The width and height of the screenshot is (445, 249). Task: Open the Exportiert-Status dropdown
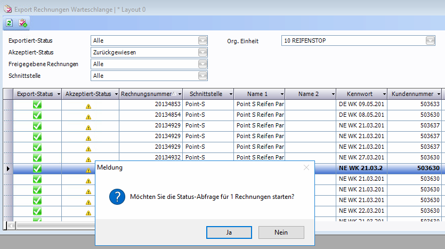click(x=203, y=41)
